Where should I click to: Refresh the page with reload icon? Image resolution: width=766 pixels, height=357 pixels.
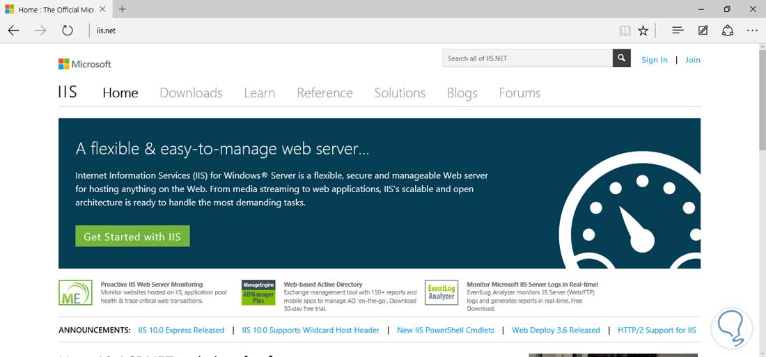(x=68, y=31)
